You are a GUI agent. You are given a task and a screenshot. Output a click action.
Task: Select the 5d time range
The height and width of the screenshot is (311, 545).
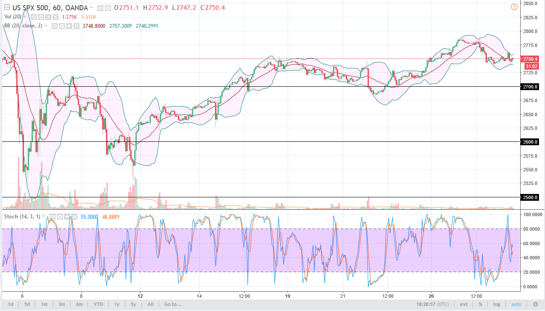point(27,304)
